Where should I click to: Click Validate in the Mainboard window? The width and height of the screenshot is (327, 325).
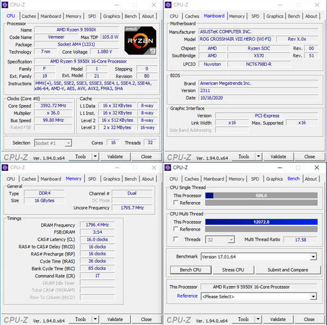pyautogui.click(x=278, y=157)
